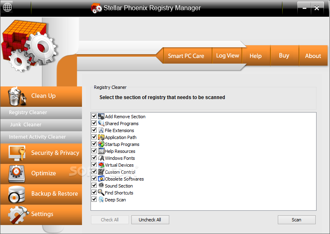This screenshot has width=330, height=234.
Task: Click the Security & Privacy key icon
Action: pos(17,153)
